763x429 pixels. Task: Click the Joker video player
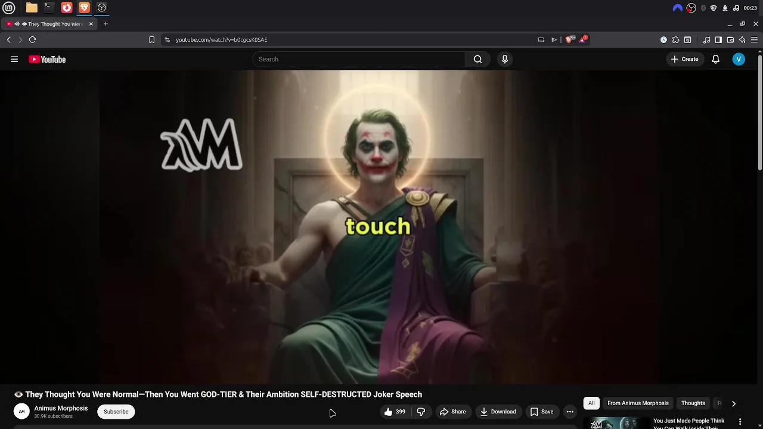tap(378, 227)
